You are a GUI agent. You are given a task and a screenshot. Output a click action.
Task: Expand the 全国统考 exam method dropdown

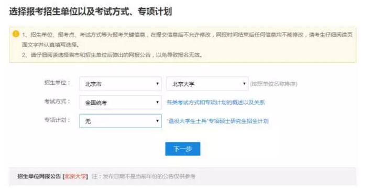coord(120,103)
